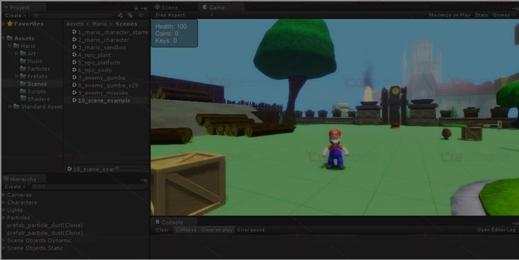Click the console Clear button

tap(162, 230)
